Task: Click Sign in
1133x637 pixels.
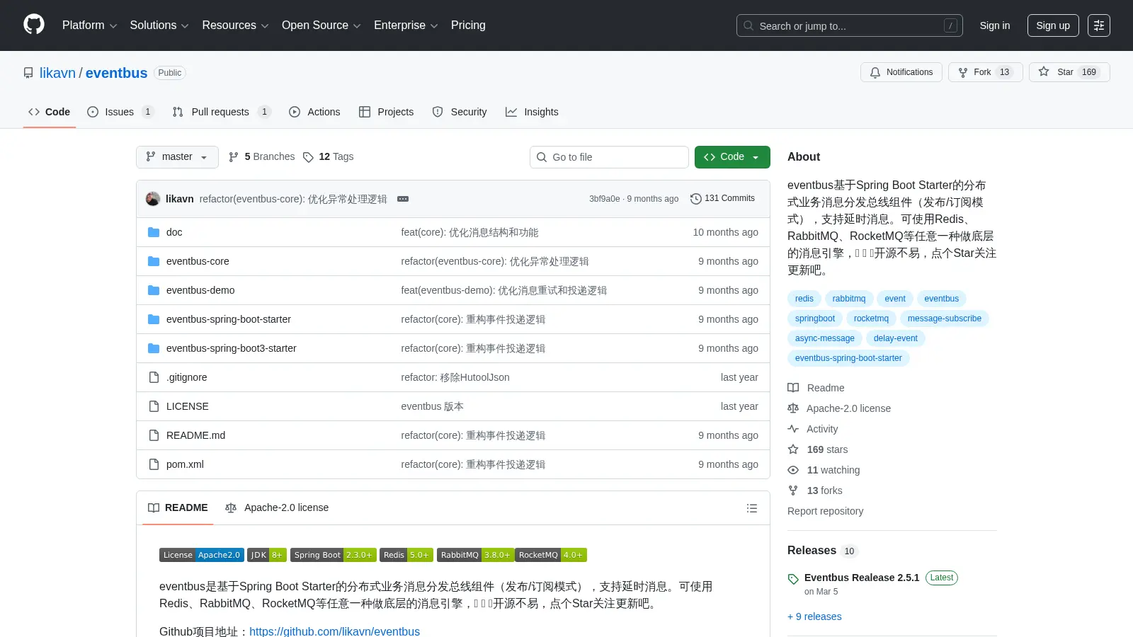Action: click(995, 25)
